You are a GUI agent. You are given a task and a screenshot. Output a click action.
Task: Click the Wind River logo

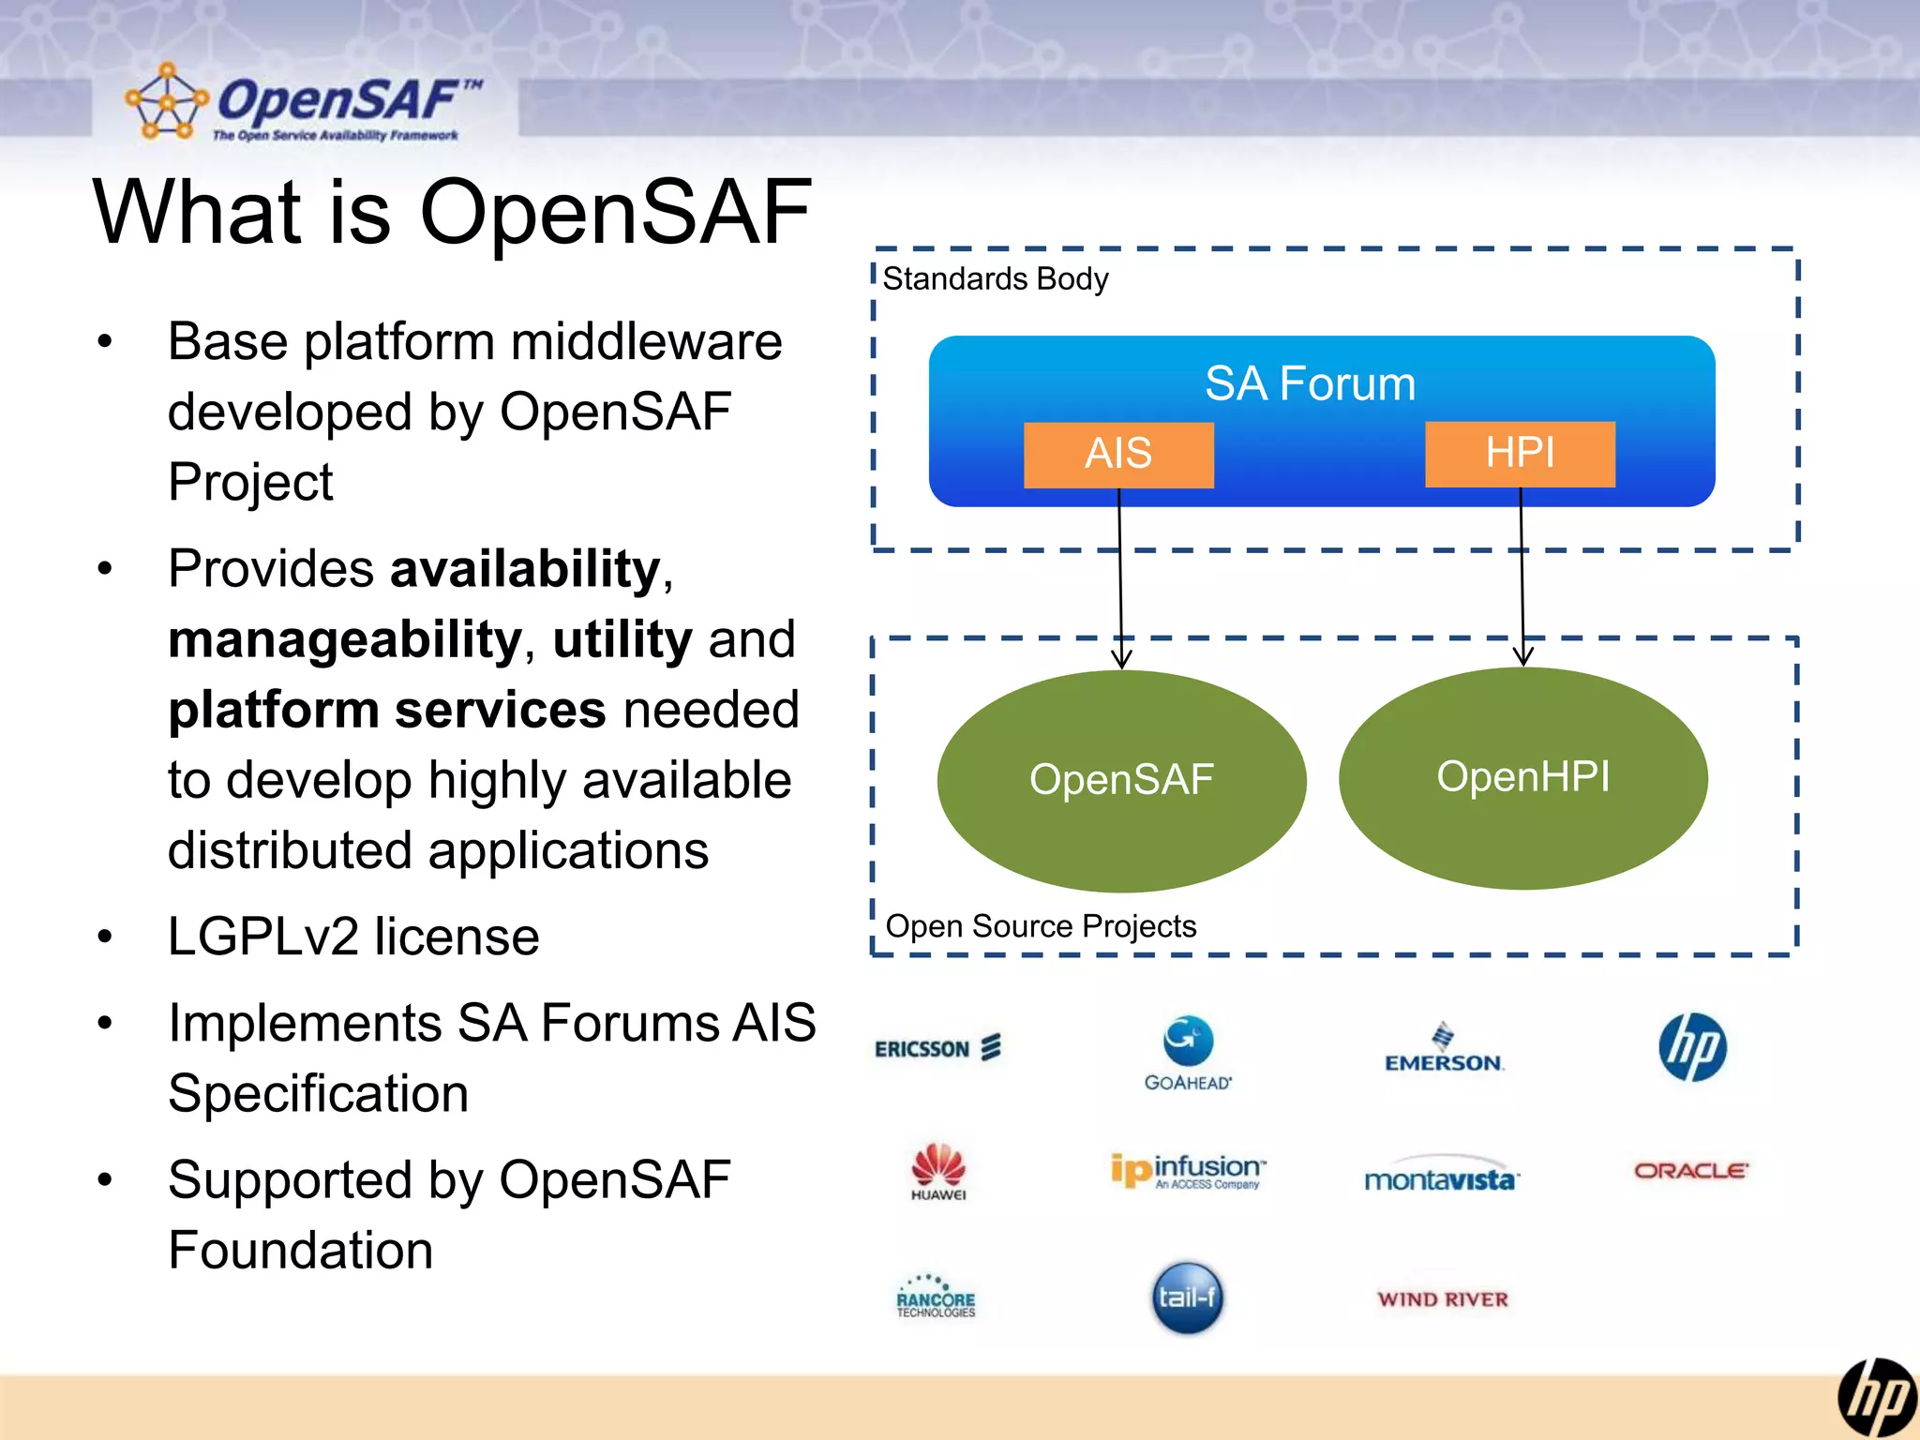tap(1443, 1299)
